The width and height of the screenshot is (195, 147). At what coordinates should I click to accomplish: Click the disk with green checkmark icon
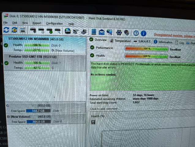50,31
